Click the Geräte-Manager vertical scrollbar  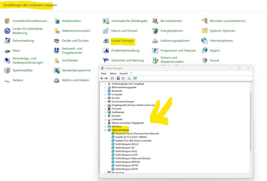tap(251, 127)
